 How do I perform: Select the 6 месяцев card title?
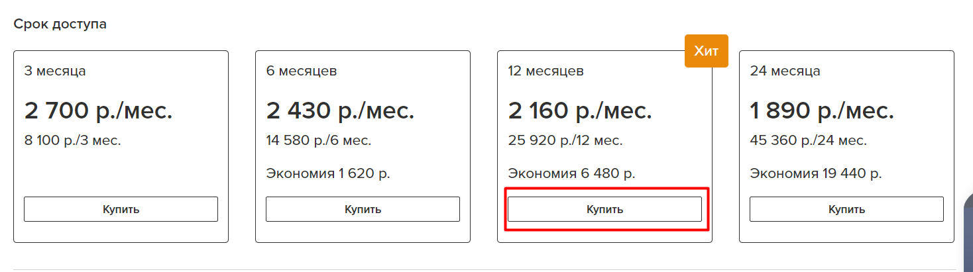[302, 71]
